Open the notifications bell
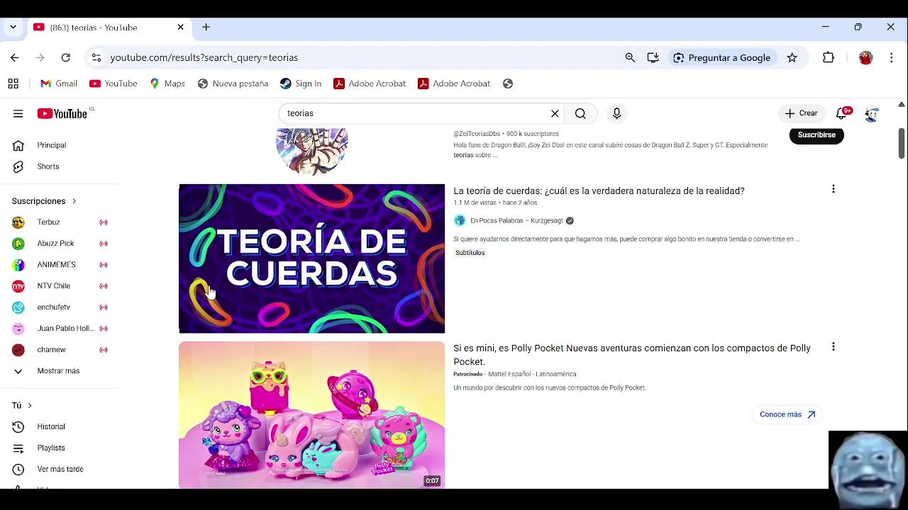Screen dimensions: 908x510 [x=842, y=113]
